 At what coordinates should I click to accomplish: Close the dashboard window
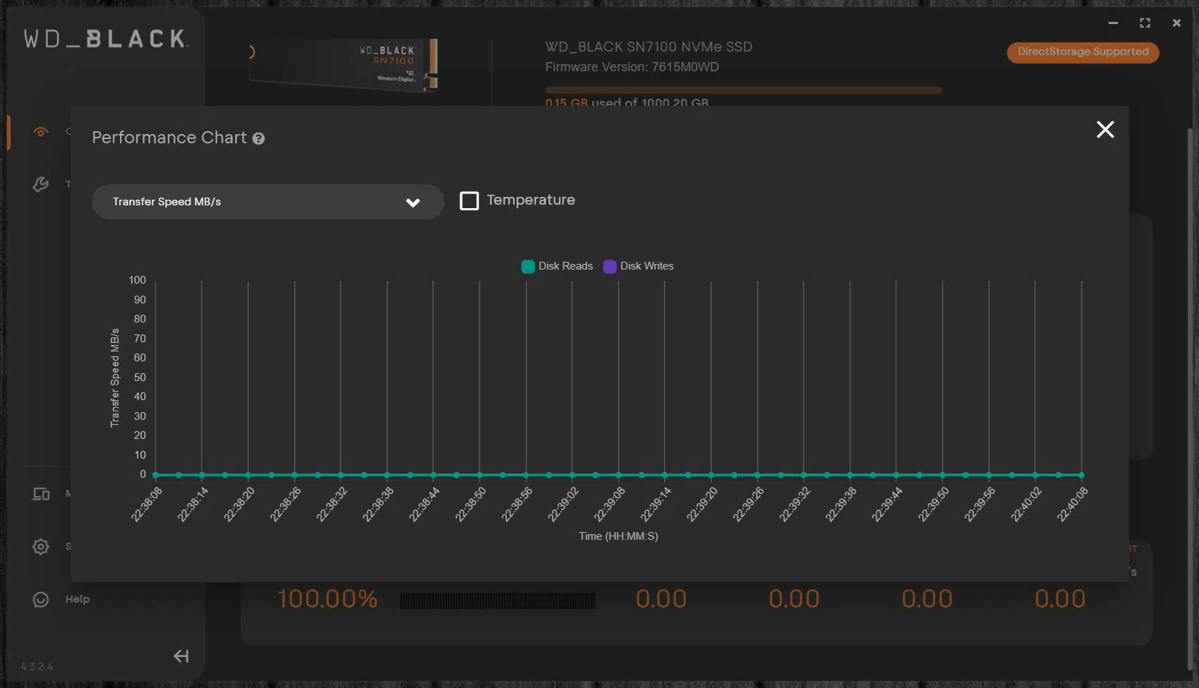[1176, 23]
